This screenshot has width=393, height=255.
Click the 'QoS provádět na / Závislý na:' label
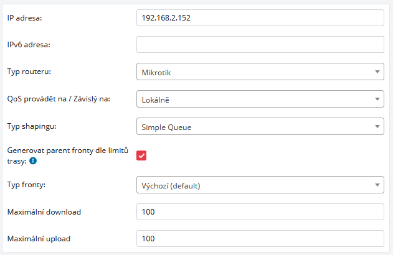coord(58,98)
